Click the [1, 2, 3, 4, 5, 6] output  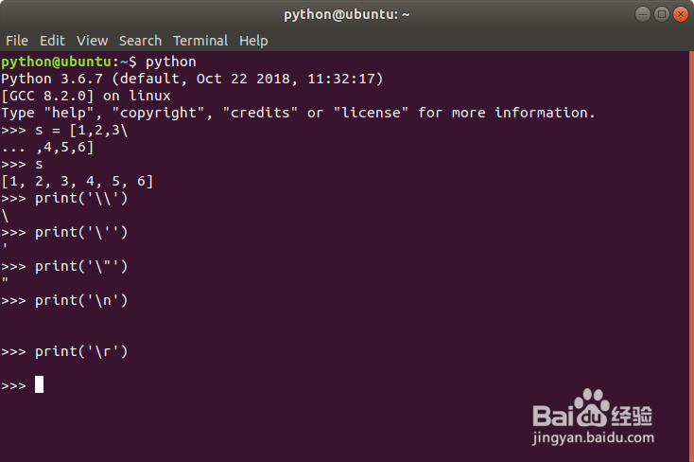pos(78,181)
